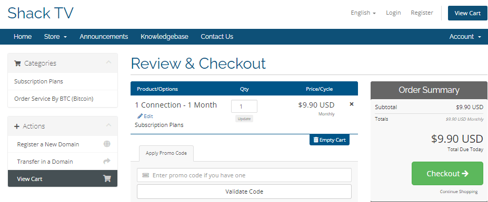488x202 pixels.
Task: Open the Login link
Action: point(393,13)
